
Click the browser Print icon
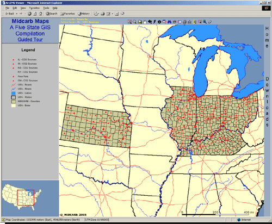[x=103, y=14]
